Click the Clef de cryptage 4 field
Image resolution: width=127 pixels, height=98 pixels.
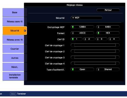[95, 63]
